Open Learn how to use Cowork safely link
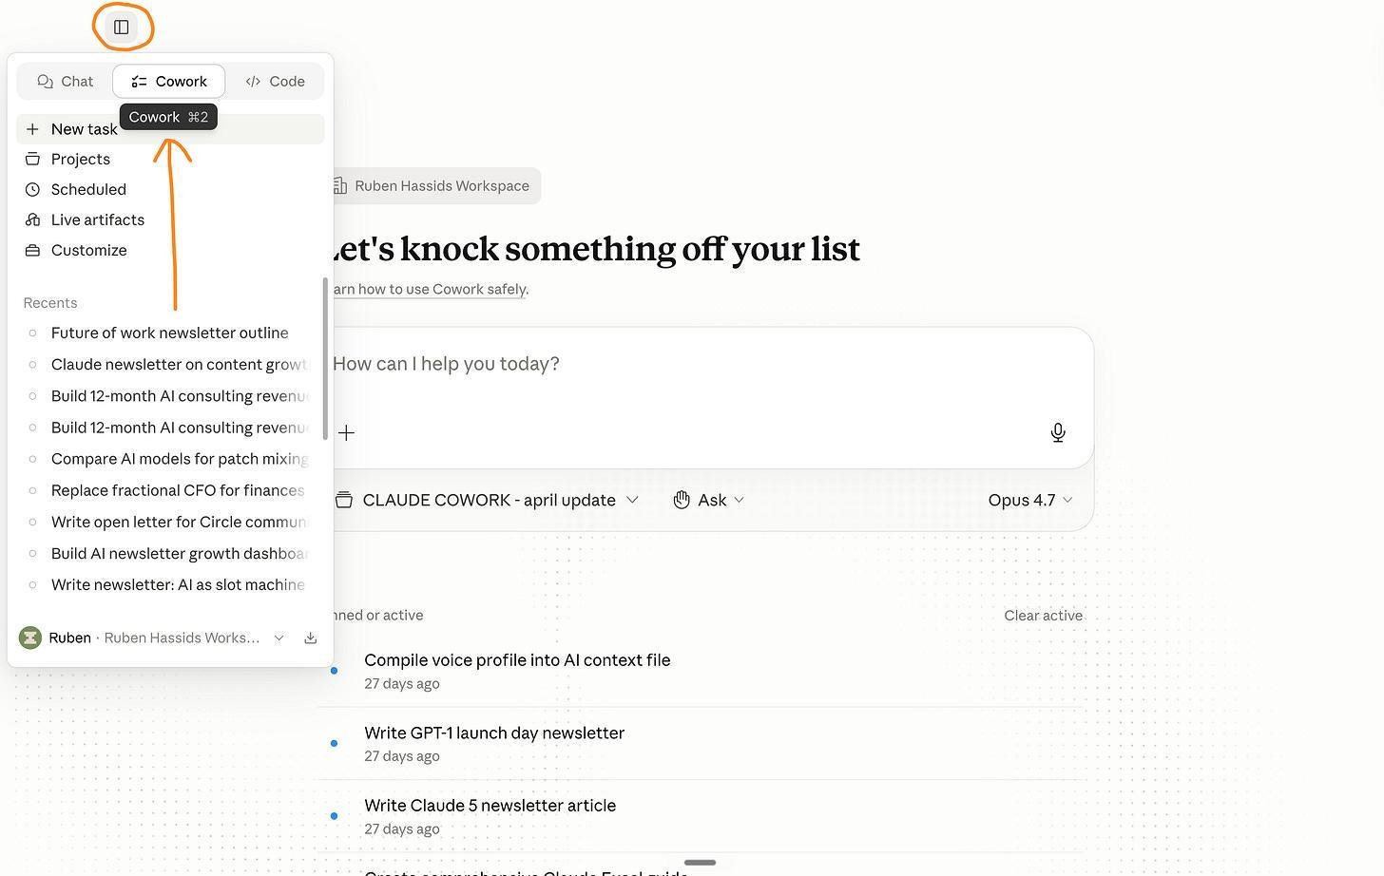 (x=429, y=289)
